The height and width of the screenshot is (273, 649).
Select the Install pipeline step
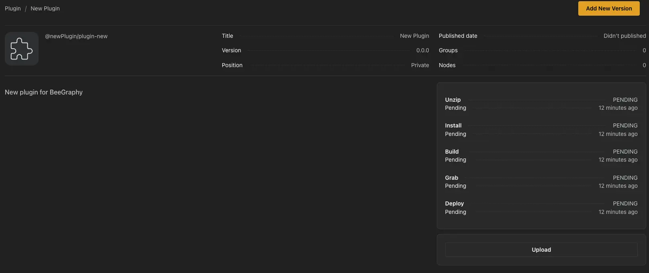coord(453,125)
